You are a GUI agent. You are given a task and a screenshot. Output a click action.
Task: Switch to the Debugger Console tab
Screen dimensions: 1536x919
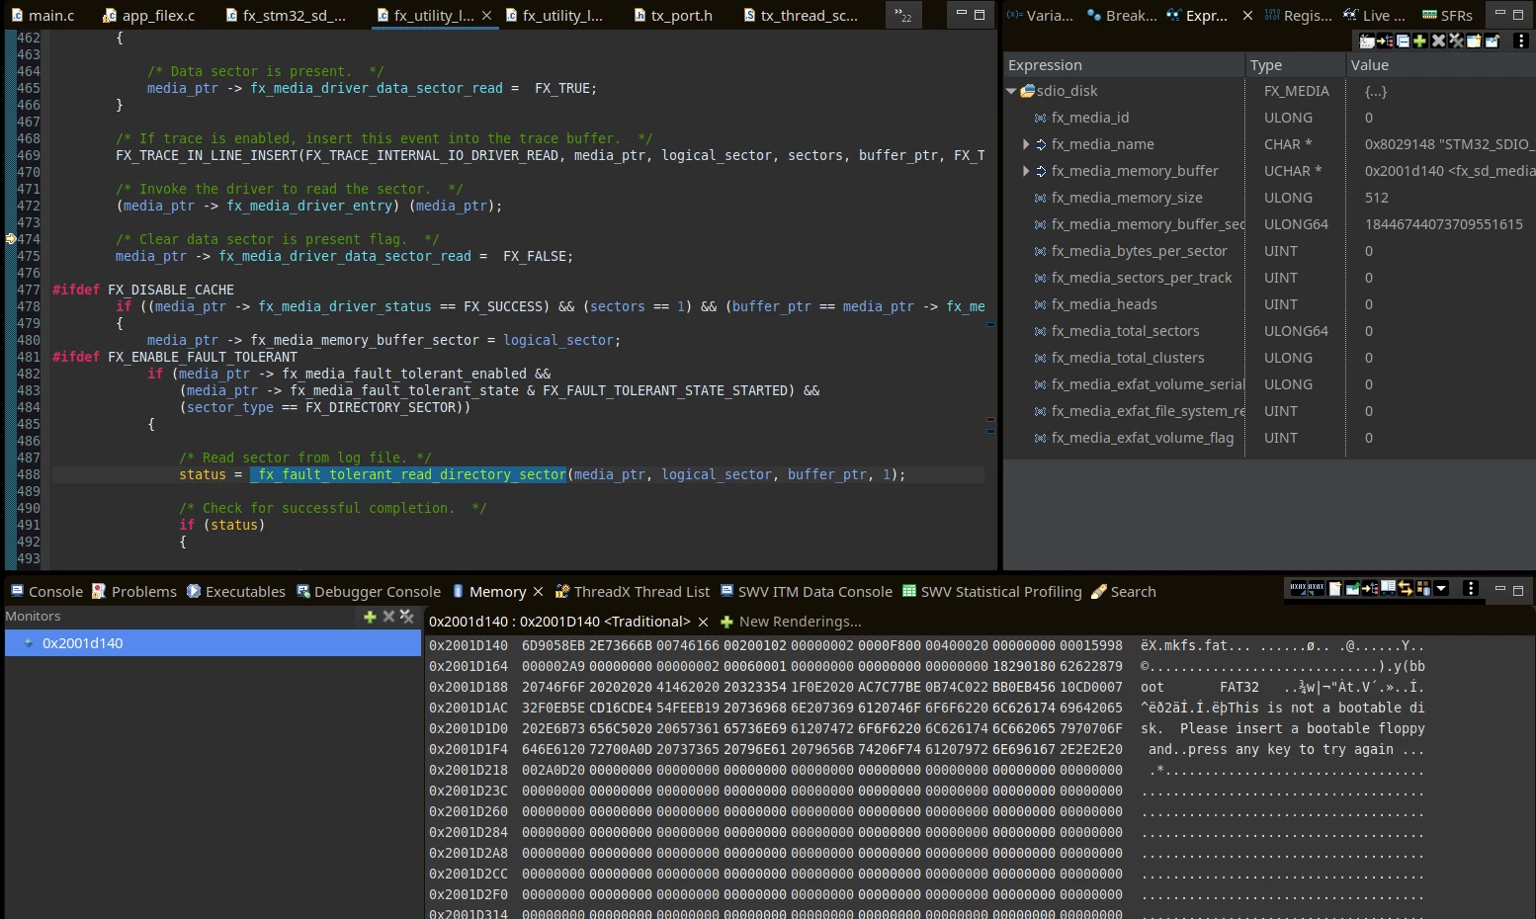(368, 592)
